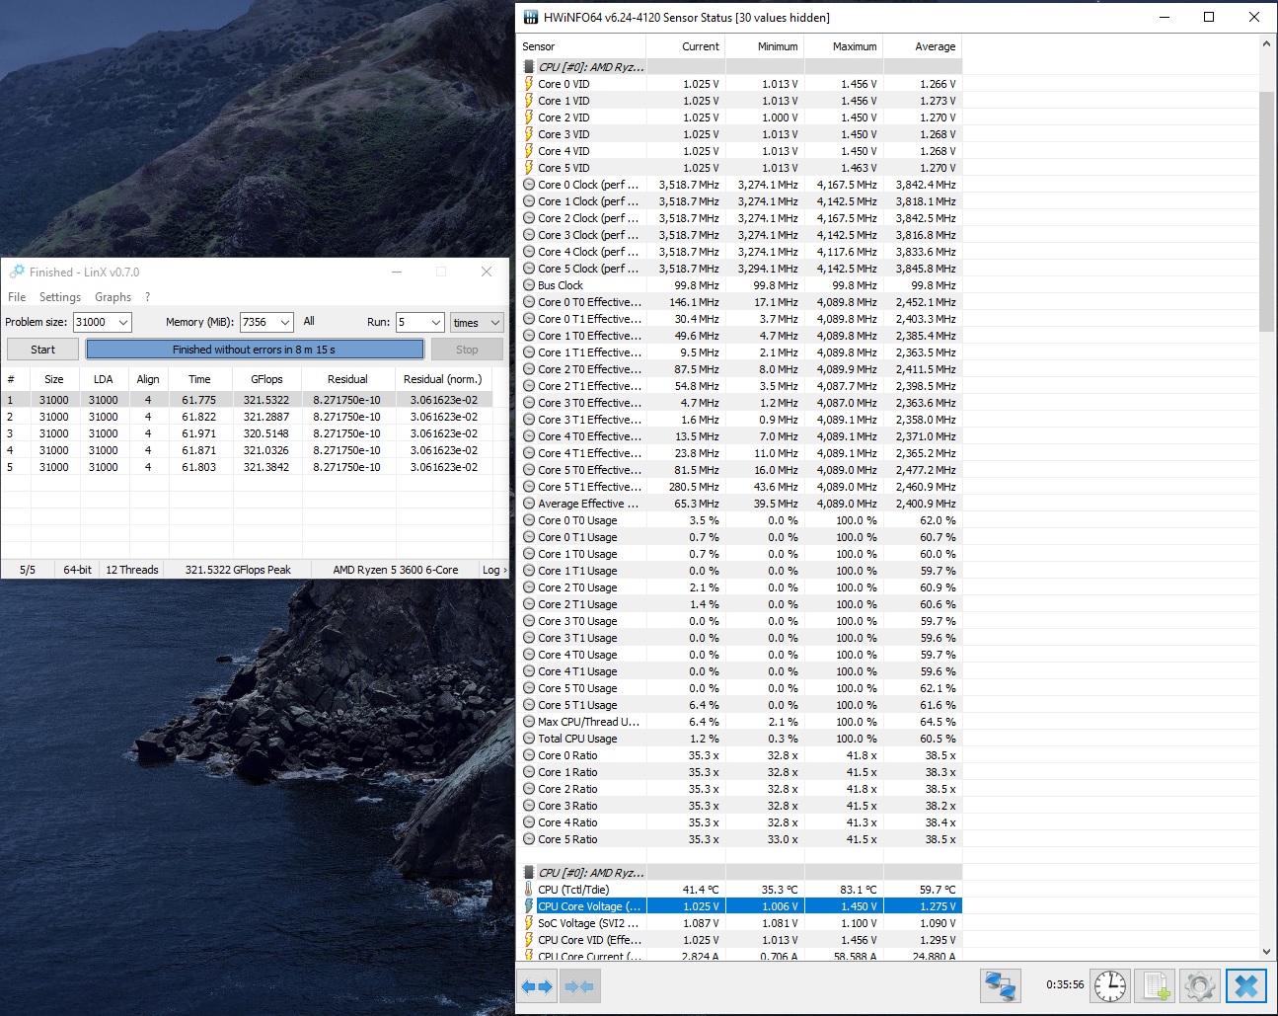Open the Settings menu in LinX
Image resolution: width=1278 pixels, height=1016 pixels.
[x=60, y=297]
